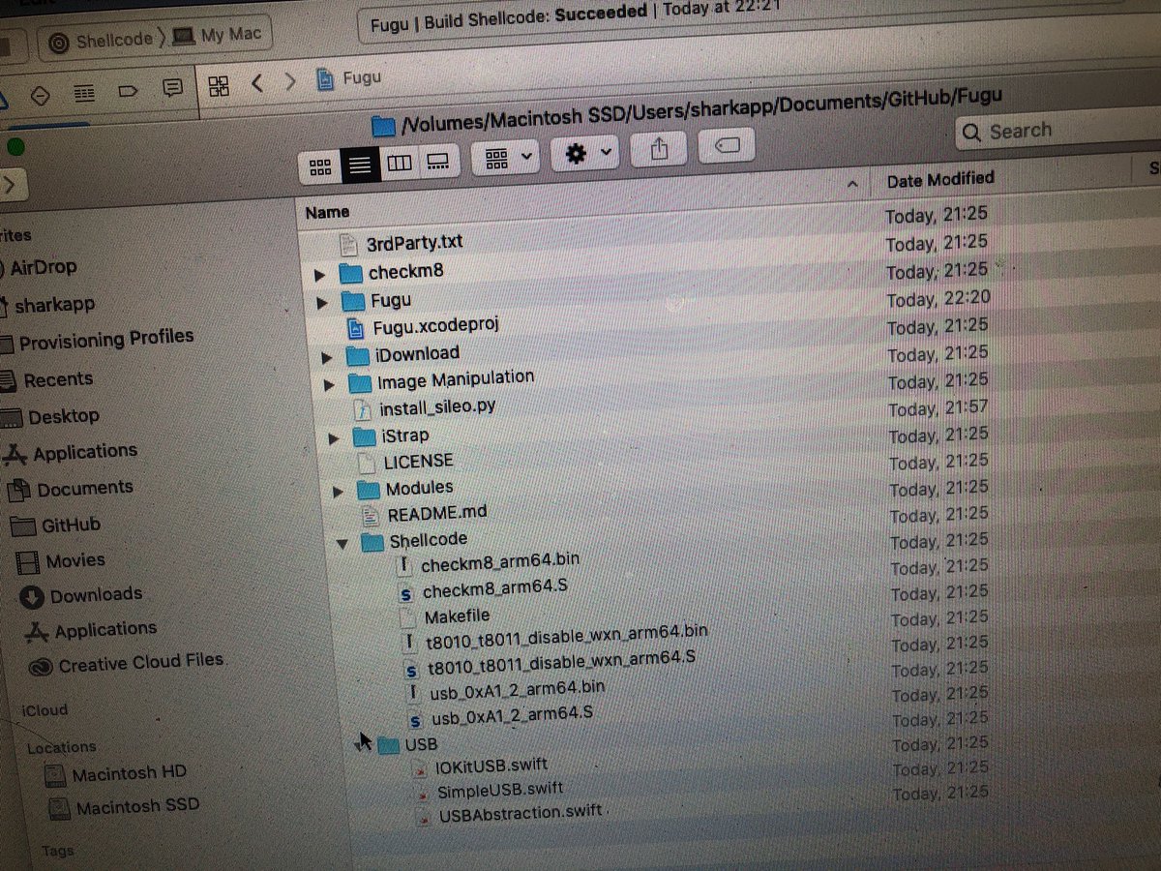Click the Share toolbar button
Image resolution: width=1161 pixels, height=871 pixels.
click(x=659, y=148)
